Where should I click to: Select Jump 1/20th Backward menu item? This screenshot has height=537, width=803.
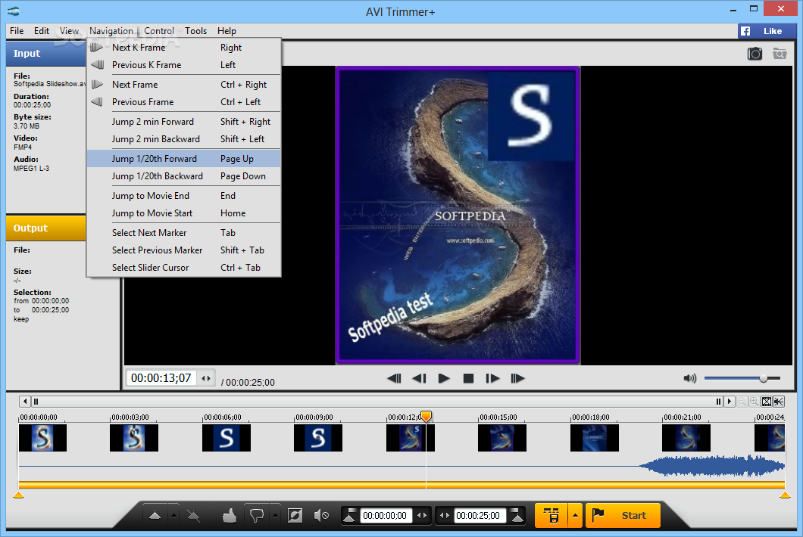[184, 176]
